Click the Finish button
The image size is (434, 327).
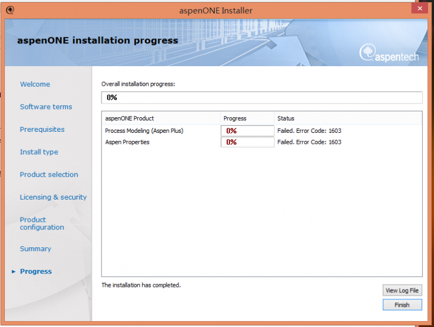point(402,305)
